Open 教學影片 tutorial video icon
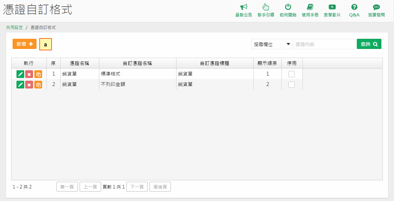The image size is (394, 201). [x=332, y=7]
